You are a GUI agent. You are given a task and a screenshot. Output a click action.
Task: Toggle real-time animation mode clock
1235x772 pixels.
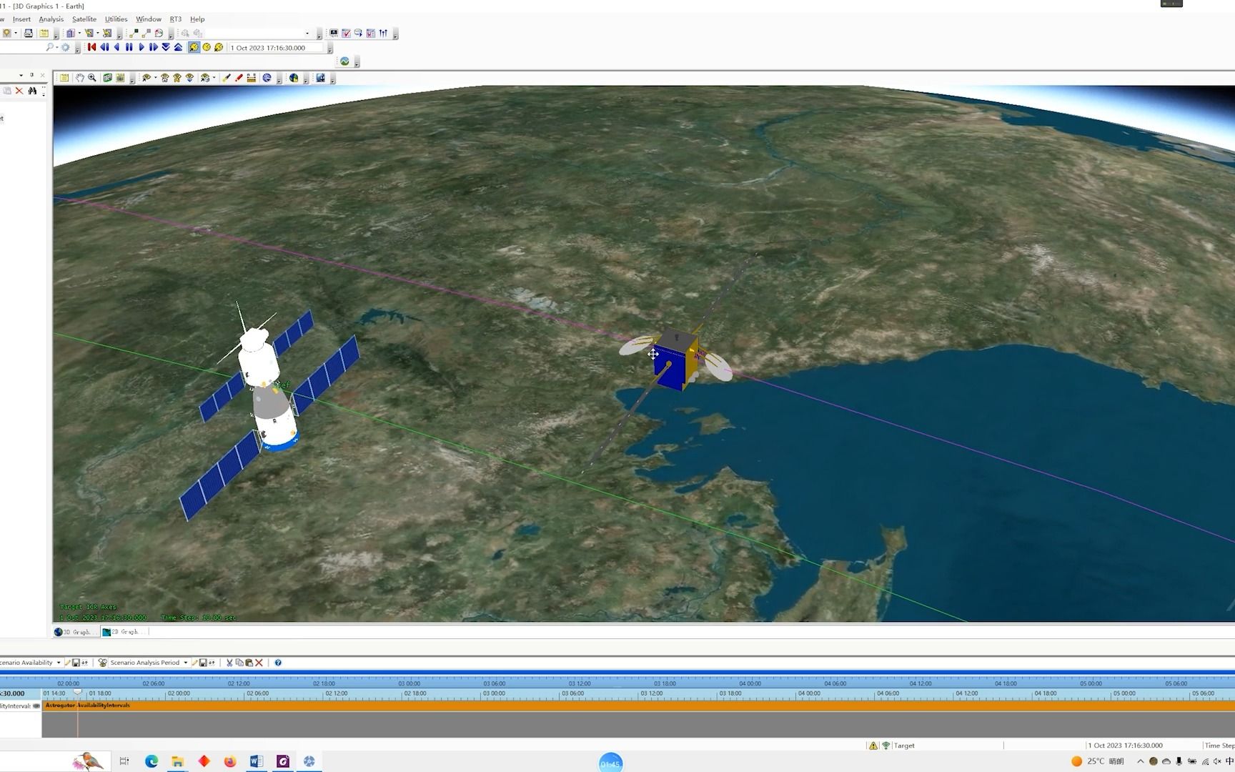click(x=207, y=47)
